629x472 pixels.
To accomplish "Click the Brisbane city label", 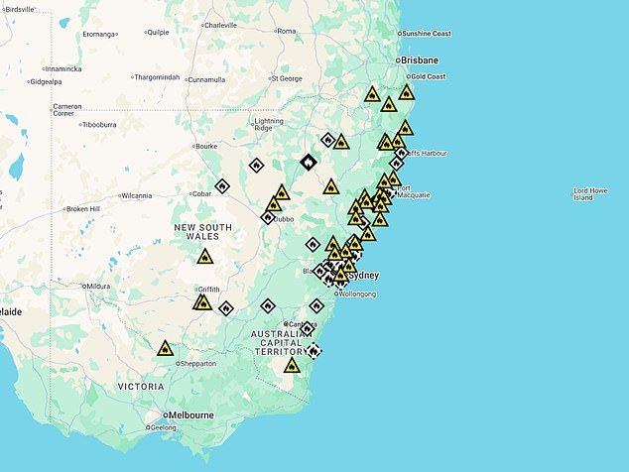I will click(x=417, y=60).
